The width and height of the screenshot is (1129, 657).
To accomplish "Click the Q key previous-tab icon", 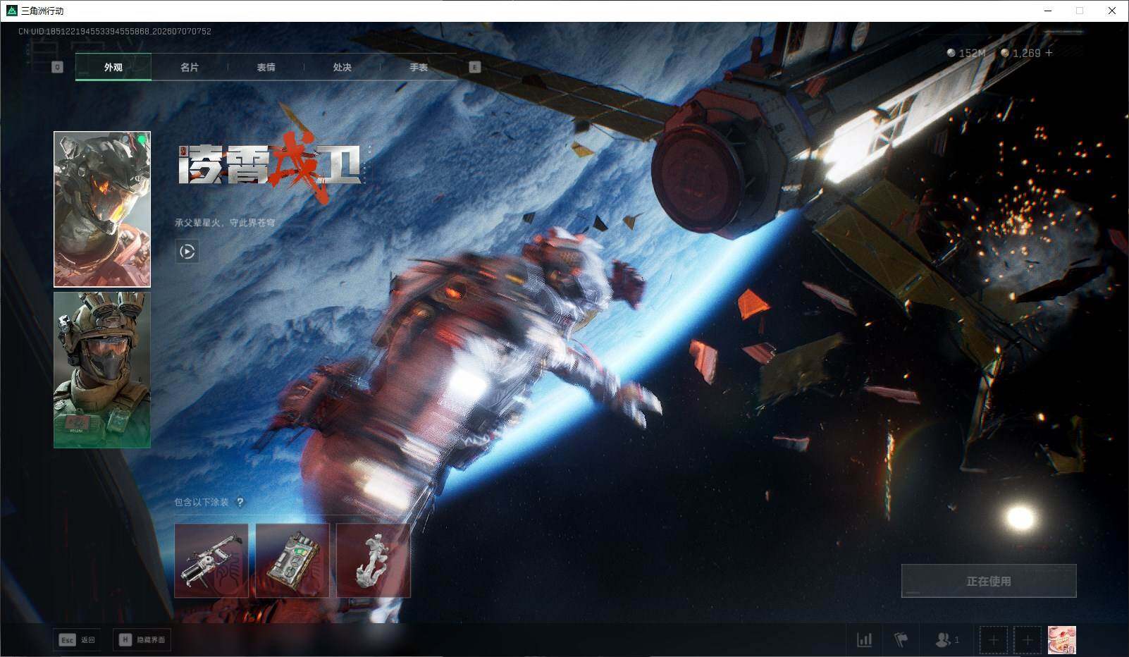I will [57, 67].
